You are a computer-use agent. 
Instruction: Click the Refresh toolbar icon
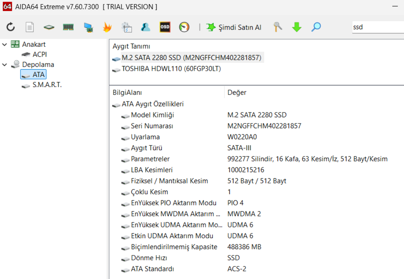[x=11, y=27]
